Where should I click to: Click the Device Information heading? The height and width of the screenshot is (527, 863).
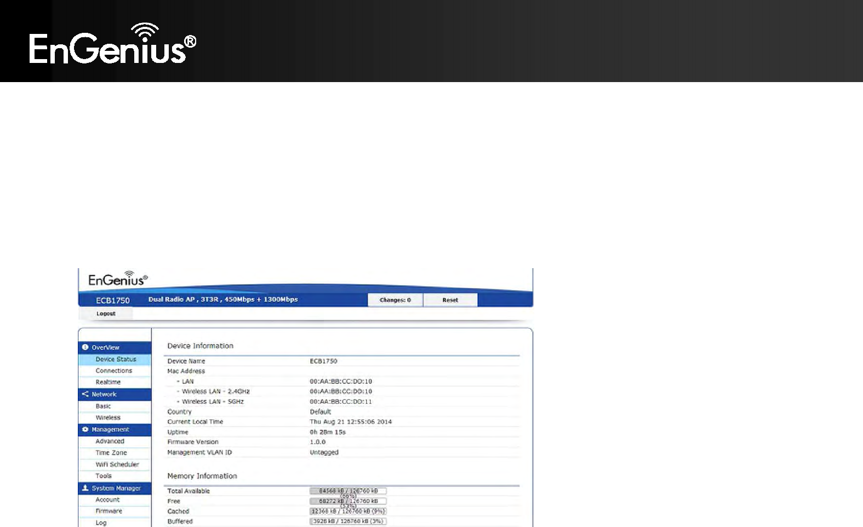(201, 346)
